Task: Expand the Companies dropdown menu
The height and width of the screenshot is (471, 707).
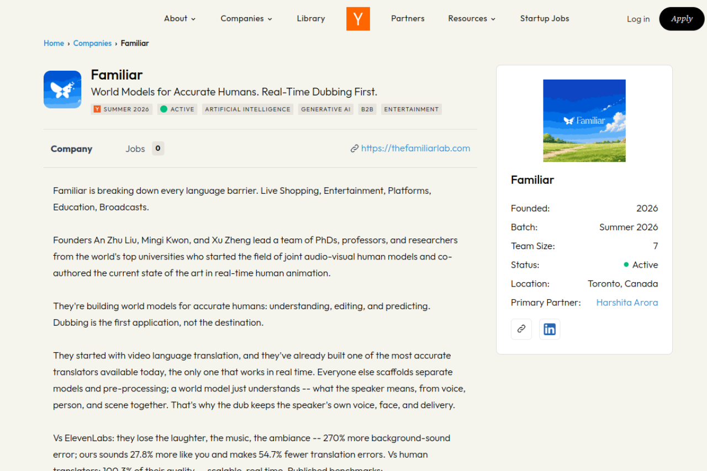Action: tap(246, 18)
